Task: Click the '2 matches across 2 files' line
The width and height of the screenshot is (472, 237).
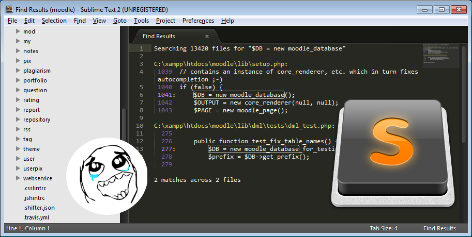Action: click(197, 180)
